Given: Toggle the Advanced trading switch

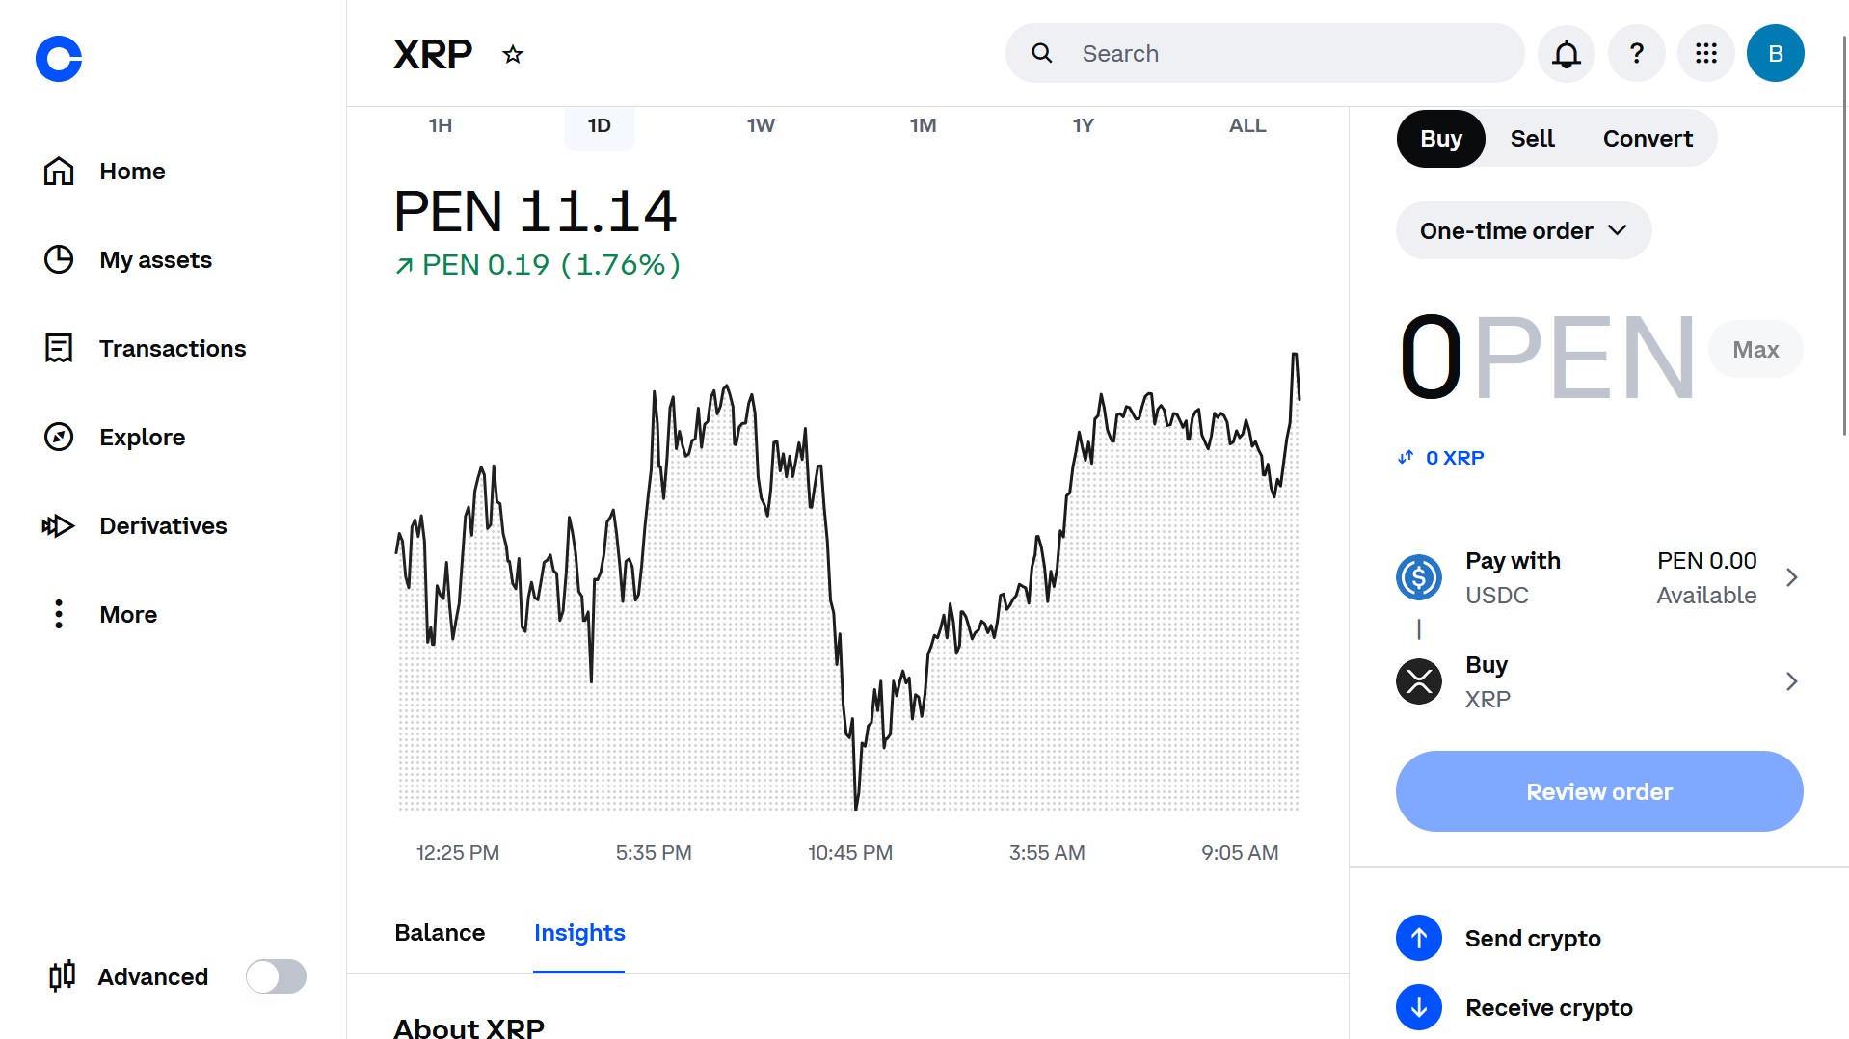Looking at the screenshot, I should [276, 976].
